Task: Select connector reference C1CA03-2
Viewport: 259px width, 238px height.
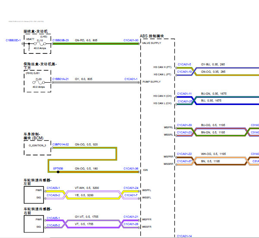Action: tap(54, 195)
